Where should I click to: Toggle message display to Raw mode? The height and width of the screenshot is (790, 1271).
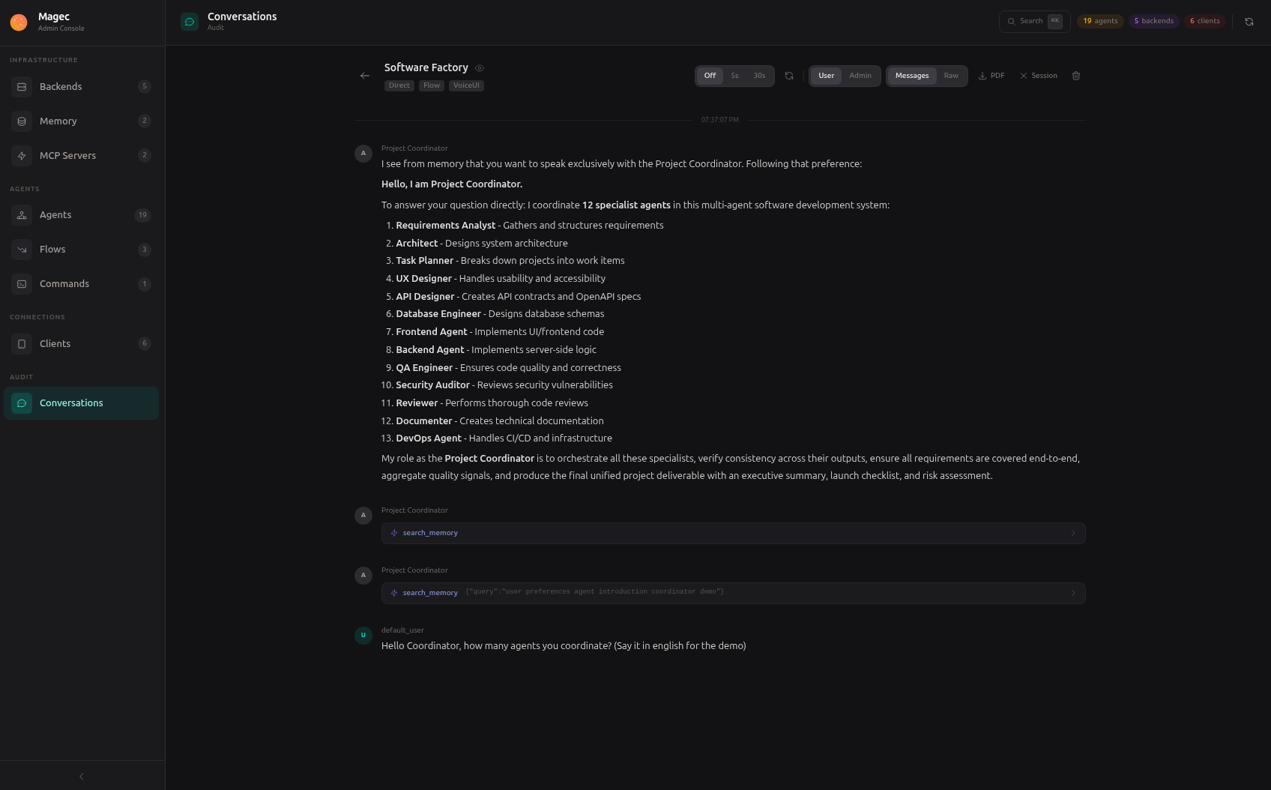point(951,76)
